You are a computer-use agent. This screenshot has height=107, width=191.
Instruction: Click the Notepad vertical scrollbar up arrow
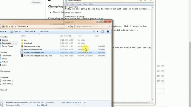(x=153, y=7)
